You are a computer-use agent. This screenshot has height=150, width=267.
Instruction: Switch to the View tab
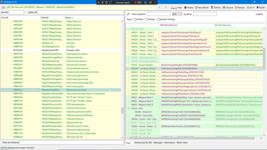point(128,143)
